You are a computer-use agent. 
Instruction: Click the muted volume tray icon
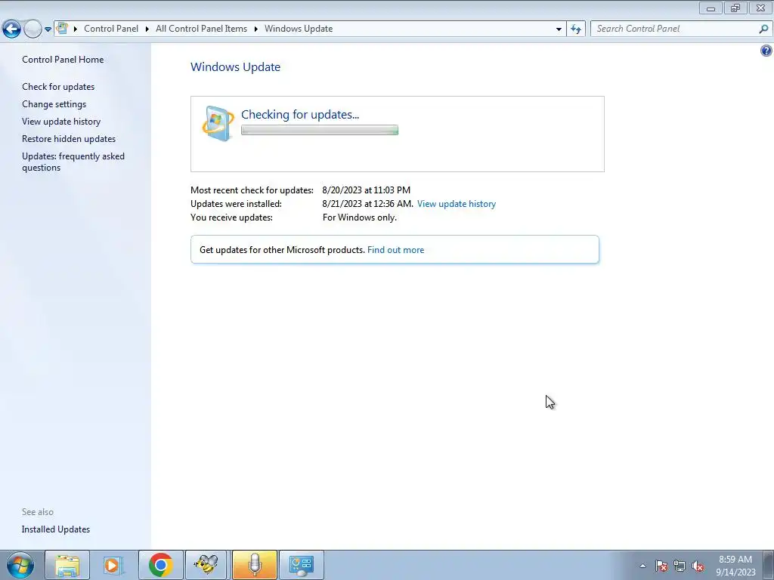tap(698, 566)
